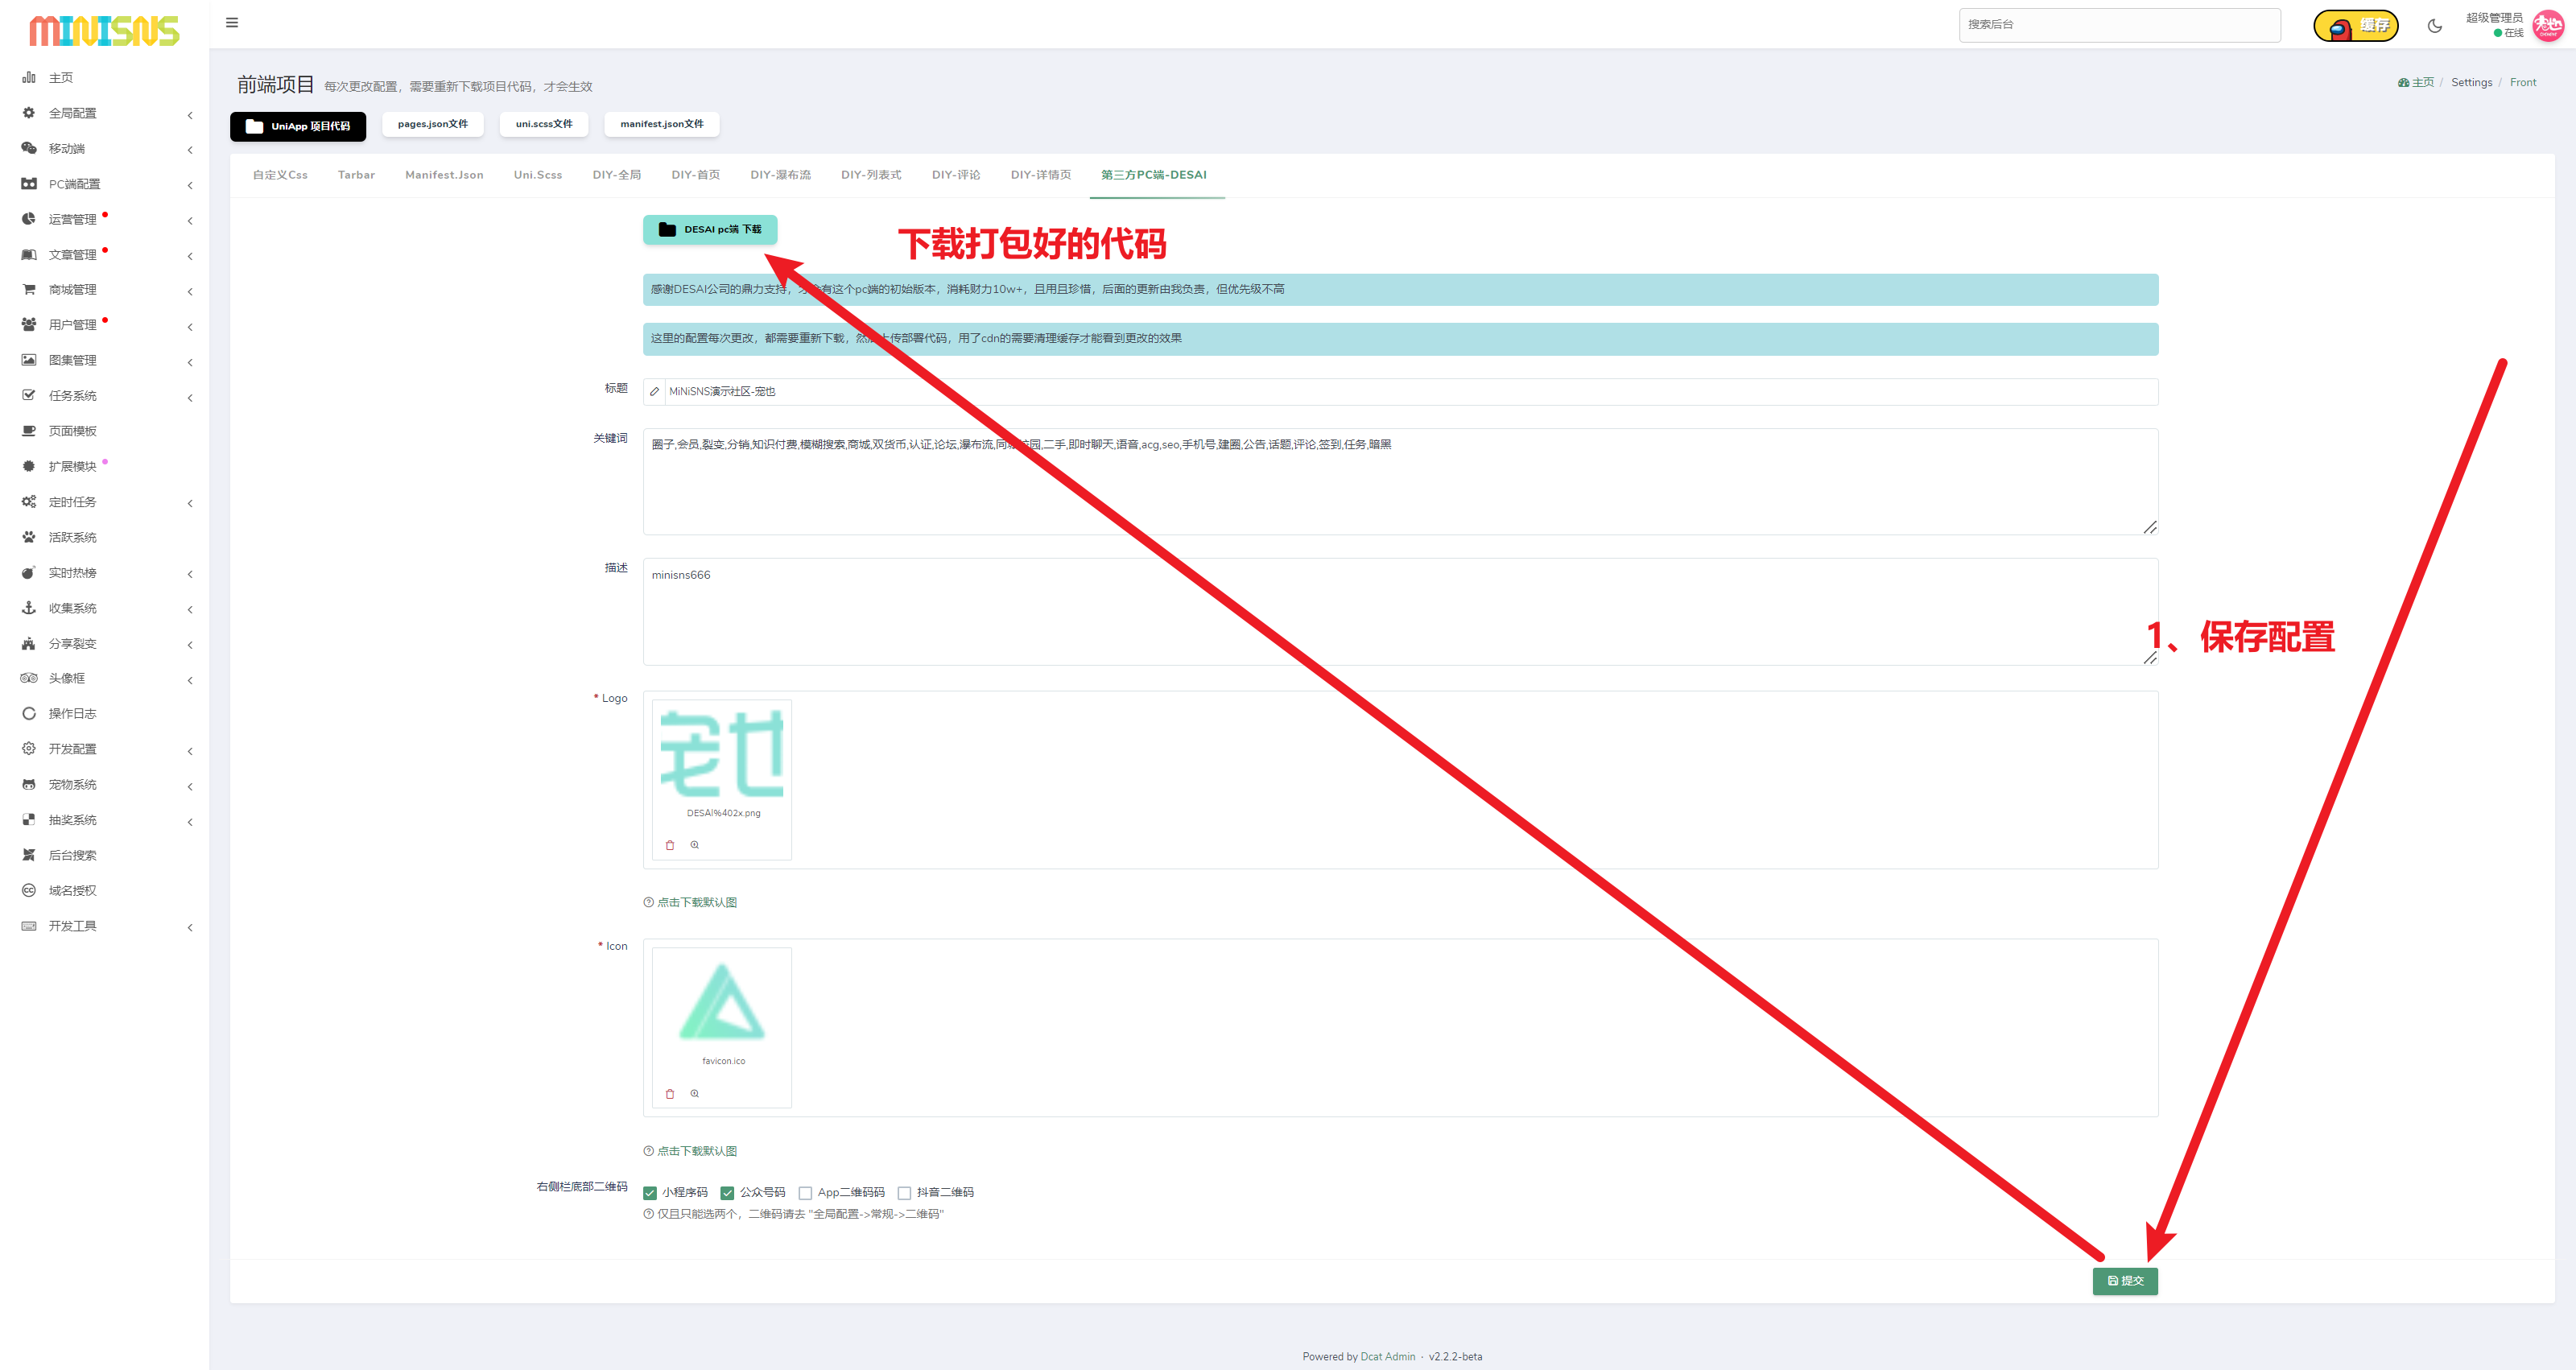Screen dimensions: 2576x1370
Task: Switch to the DIY-首页 tab
Action: click(x=696, y=175)
